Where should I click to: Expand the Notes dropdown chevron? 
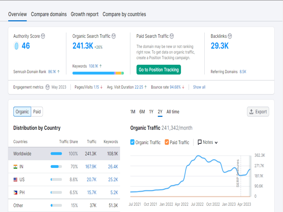pyautogui.click(x=216, y=142)
